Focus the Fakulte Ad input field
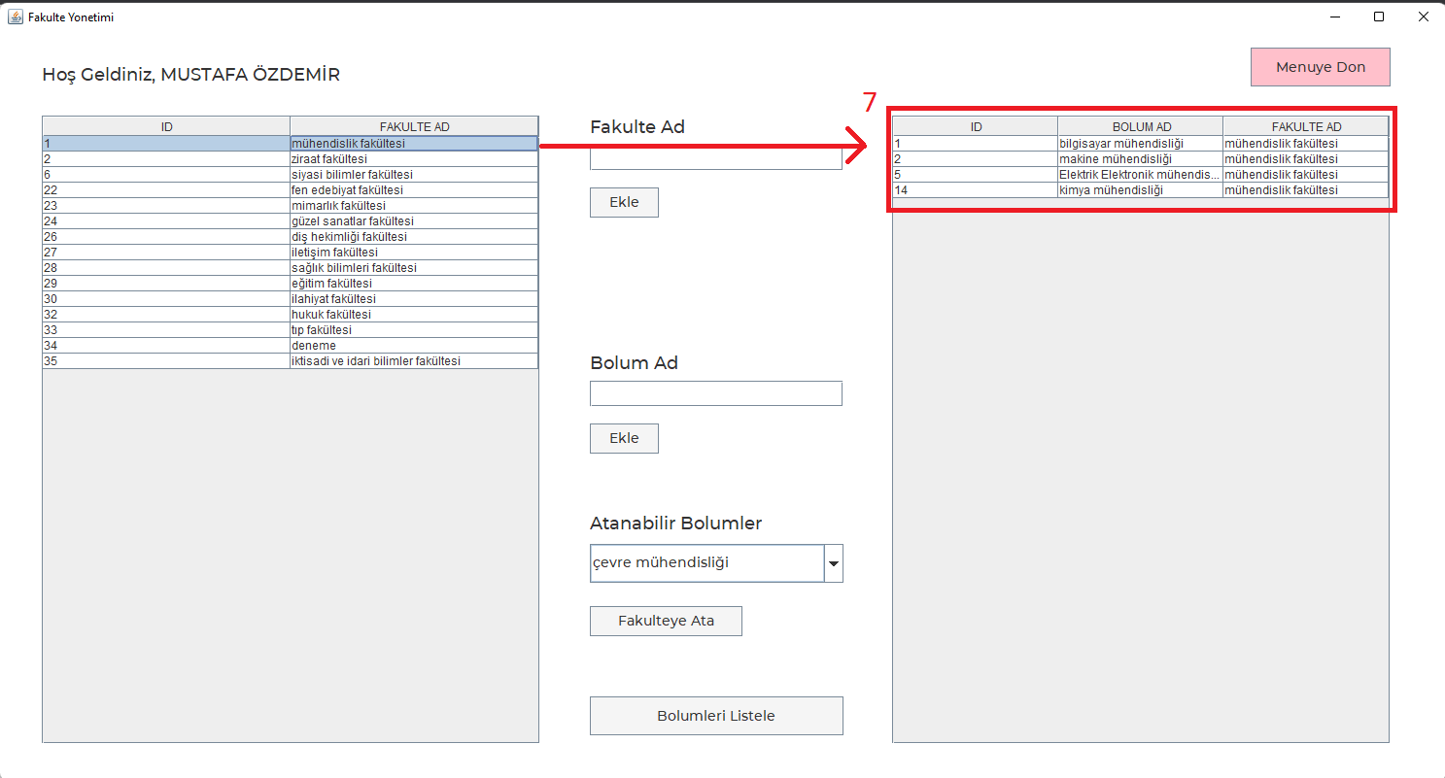This screenshot has width=1445, height=778. 716,158
